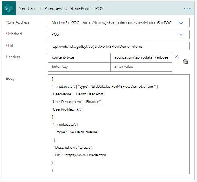This screenshot has width=197, height=182.
Task: Place cursor on the Oracle Url line
Action: click(x=80, y=155)
